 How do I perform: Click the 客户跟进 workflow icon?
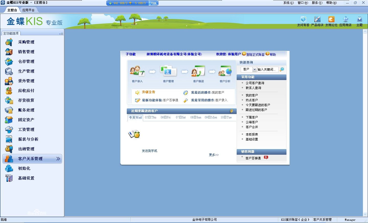(198, 71)
